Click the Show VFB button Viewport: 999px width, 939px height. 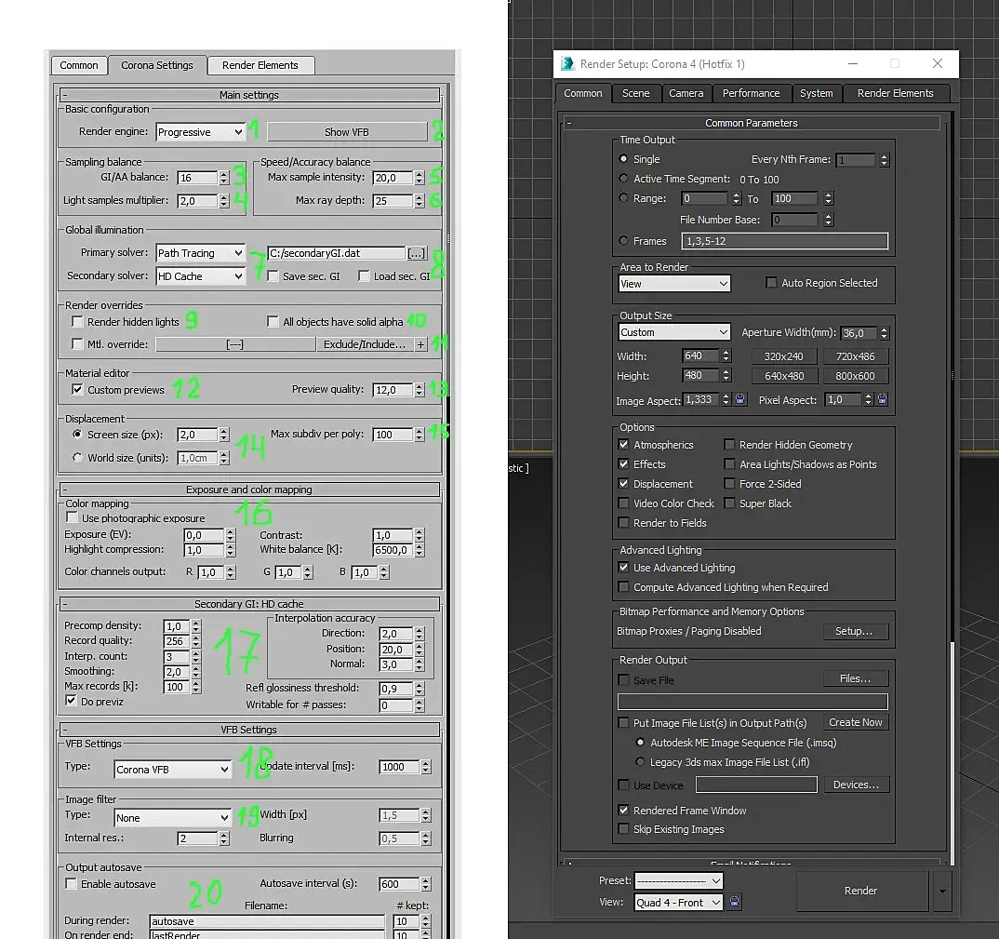coord(347,132)
